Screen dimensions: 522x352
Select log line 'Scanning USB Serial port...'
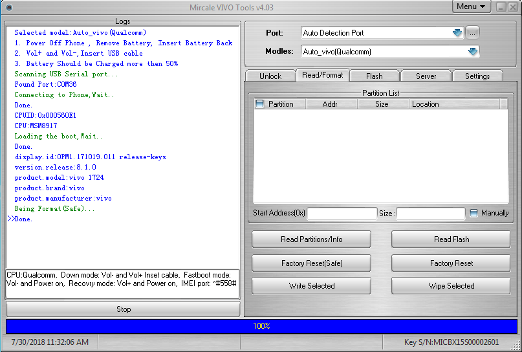click(66, 74)
